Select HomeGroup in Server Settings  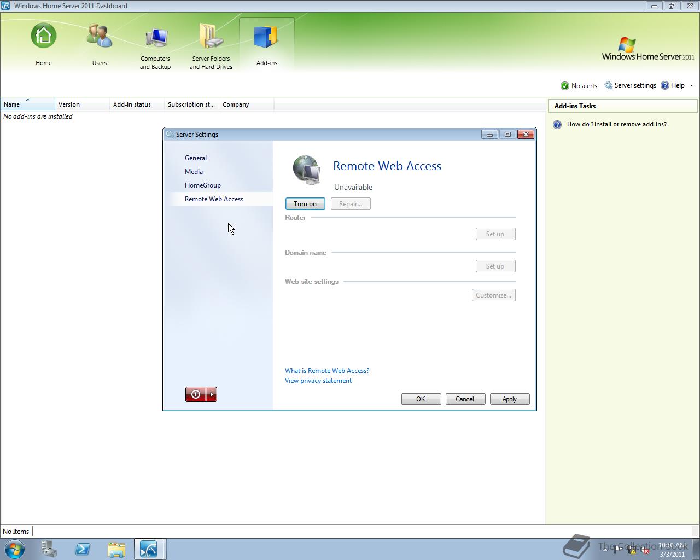point(203,185)
